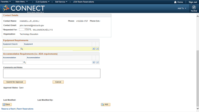The image size is (199, 112).
Task: Click the Requested For lookup magnifier
Action: [30, 30]
